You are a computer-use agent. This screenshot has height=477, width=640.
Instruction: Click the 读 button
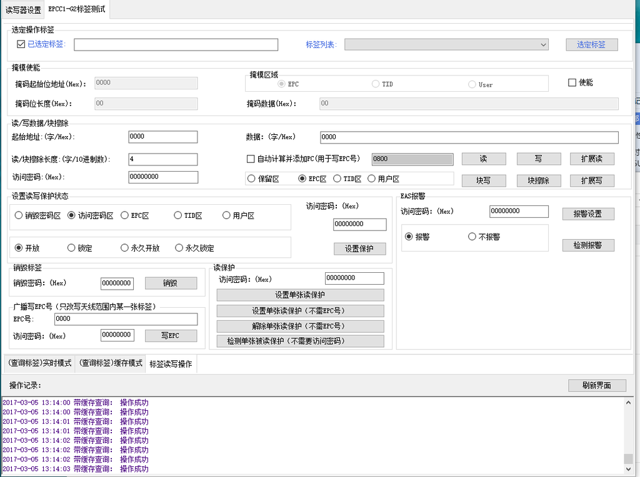pyautogui.click(x=484, y=159)
